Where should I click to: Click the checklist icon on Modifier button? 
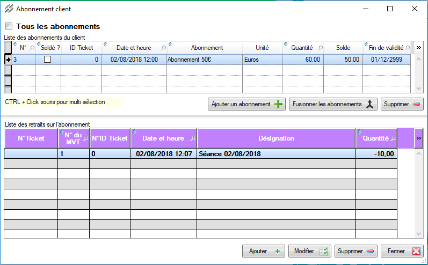(x=324, y=251)
